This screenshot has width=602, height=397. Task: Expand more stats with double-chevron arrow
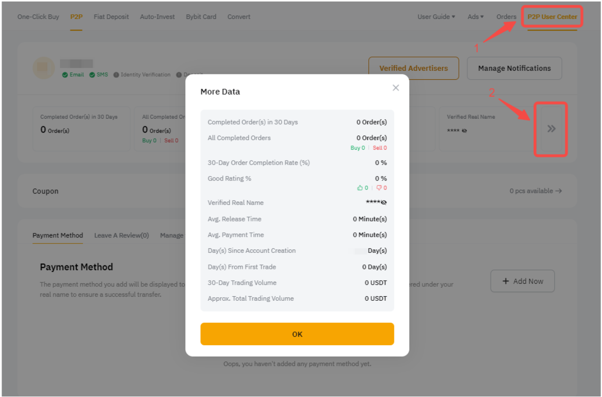tap(551, 129)
